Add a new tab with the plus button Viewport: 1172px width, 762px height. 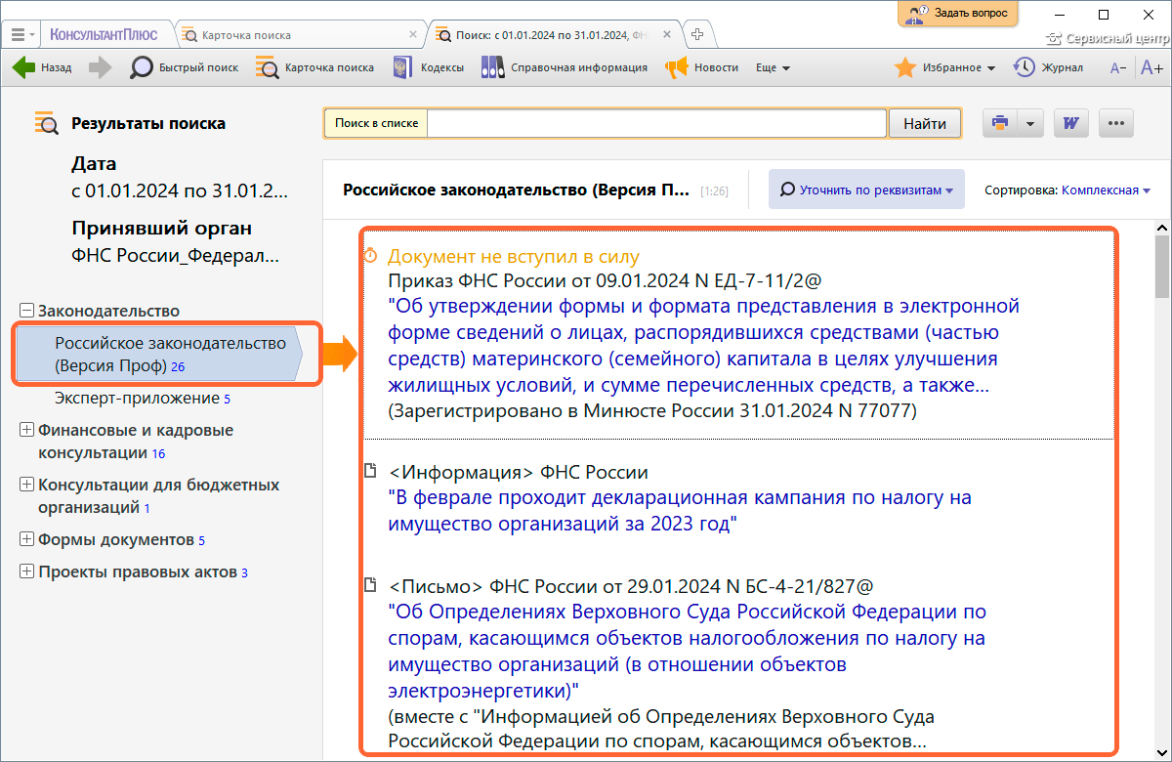[697, 34]
